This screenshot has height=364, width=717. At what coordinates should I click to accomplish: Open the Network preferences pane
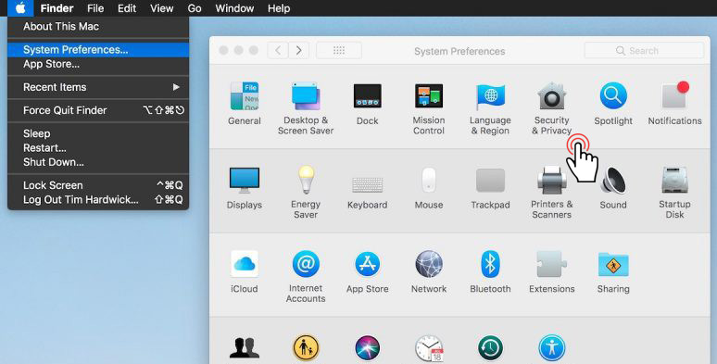[x=429, y=271]
